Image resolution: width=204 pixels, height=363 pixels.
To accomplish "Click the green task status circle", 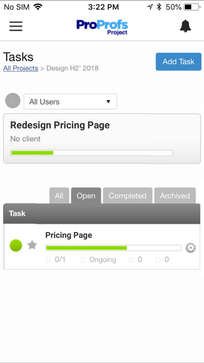I will point(16,245).
